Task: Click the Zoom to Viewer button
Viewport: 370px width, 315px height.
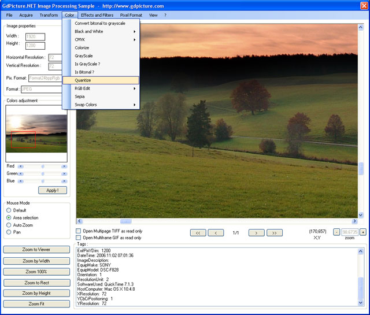Action: (36, 250)
